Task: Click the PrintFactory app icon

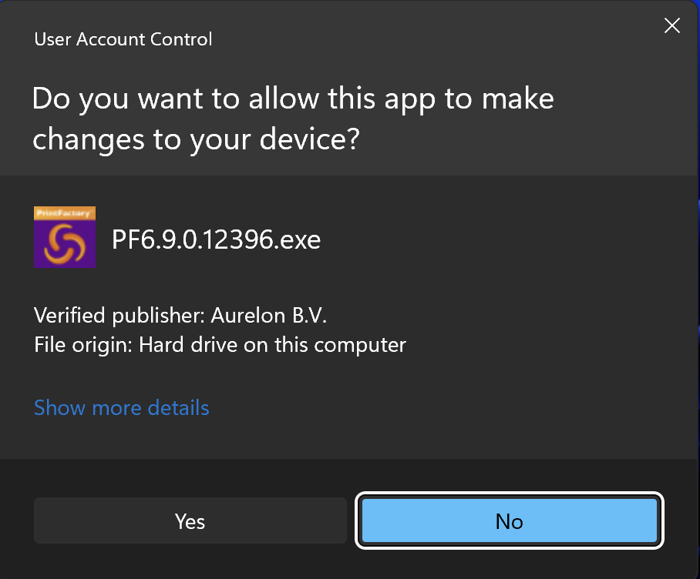Action: pyautogui.click(x=65, y=237)
